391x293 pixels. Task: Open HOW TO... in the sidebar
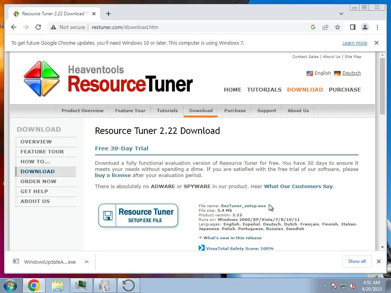(45, 162)
